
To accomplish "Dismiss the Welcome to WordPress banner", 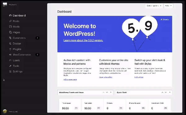I will tap(165, 19).
